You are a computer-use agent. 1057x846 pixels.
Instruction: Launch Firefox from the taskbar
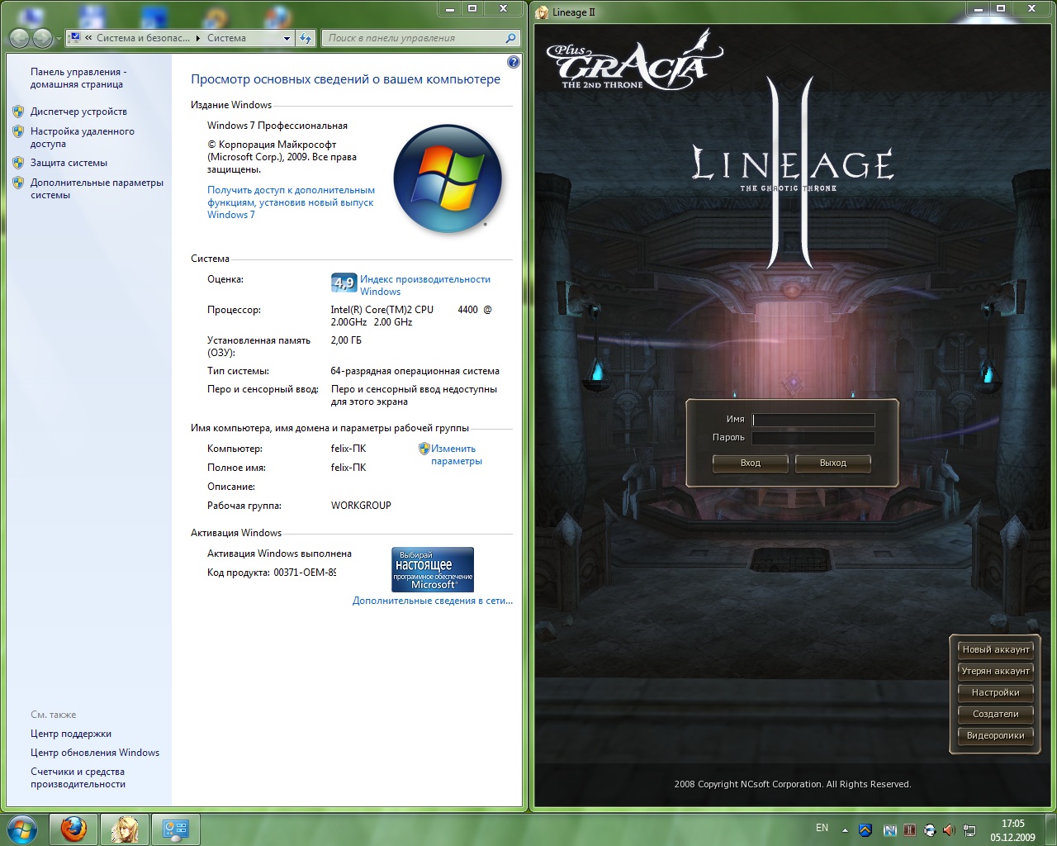[73, 829]
